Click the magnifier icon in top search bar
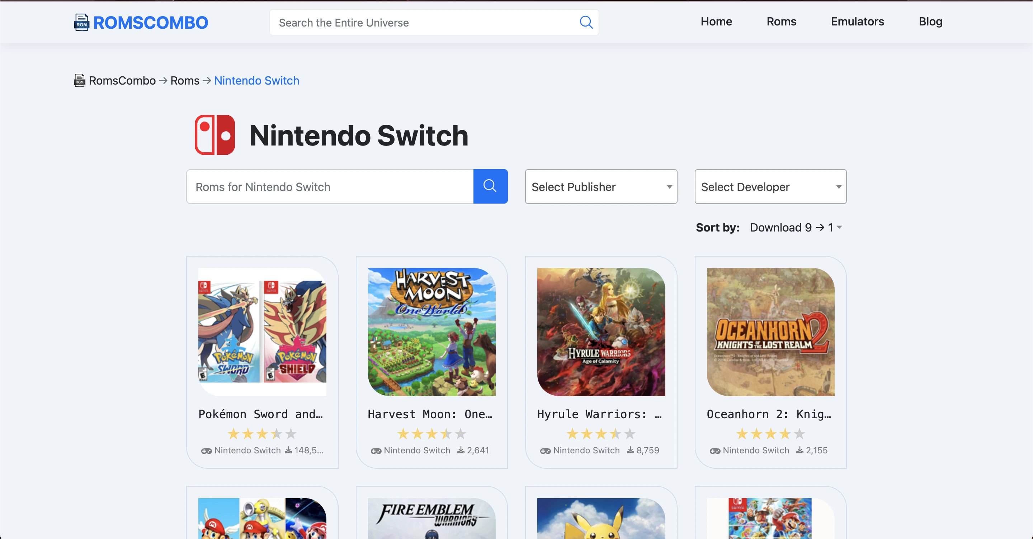1033x539 pixels. point(586,23)
